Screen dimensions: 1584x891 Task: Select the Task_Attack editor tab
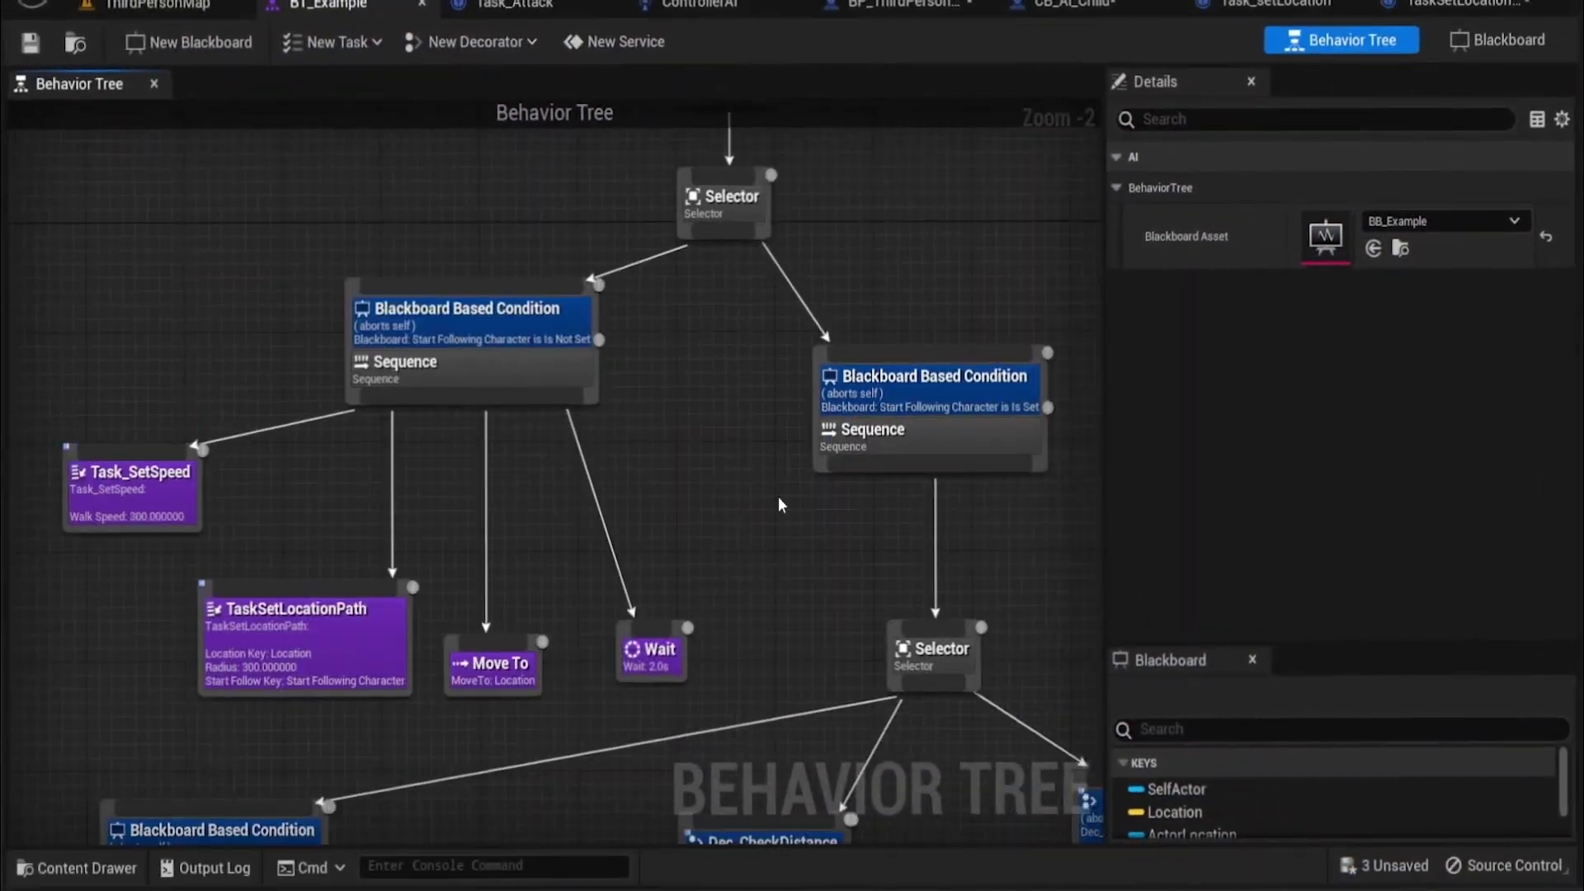coord(514,4)
